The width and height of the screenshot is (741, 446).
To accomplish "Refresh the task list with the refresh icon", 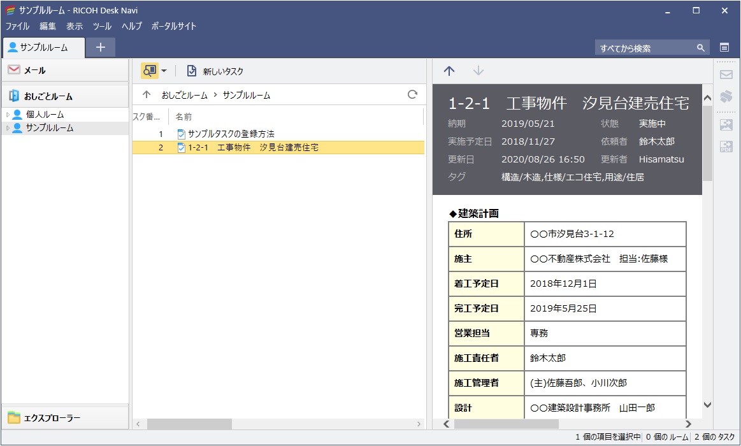I will [414, 93].
